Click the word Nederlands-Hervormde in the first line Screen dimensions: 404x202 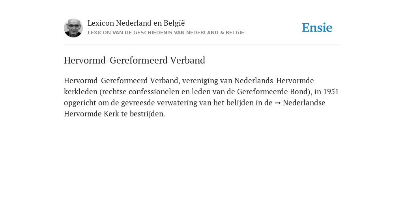274,80
